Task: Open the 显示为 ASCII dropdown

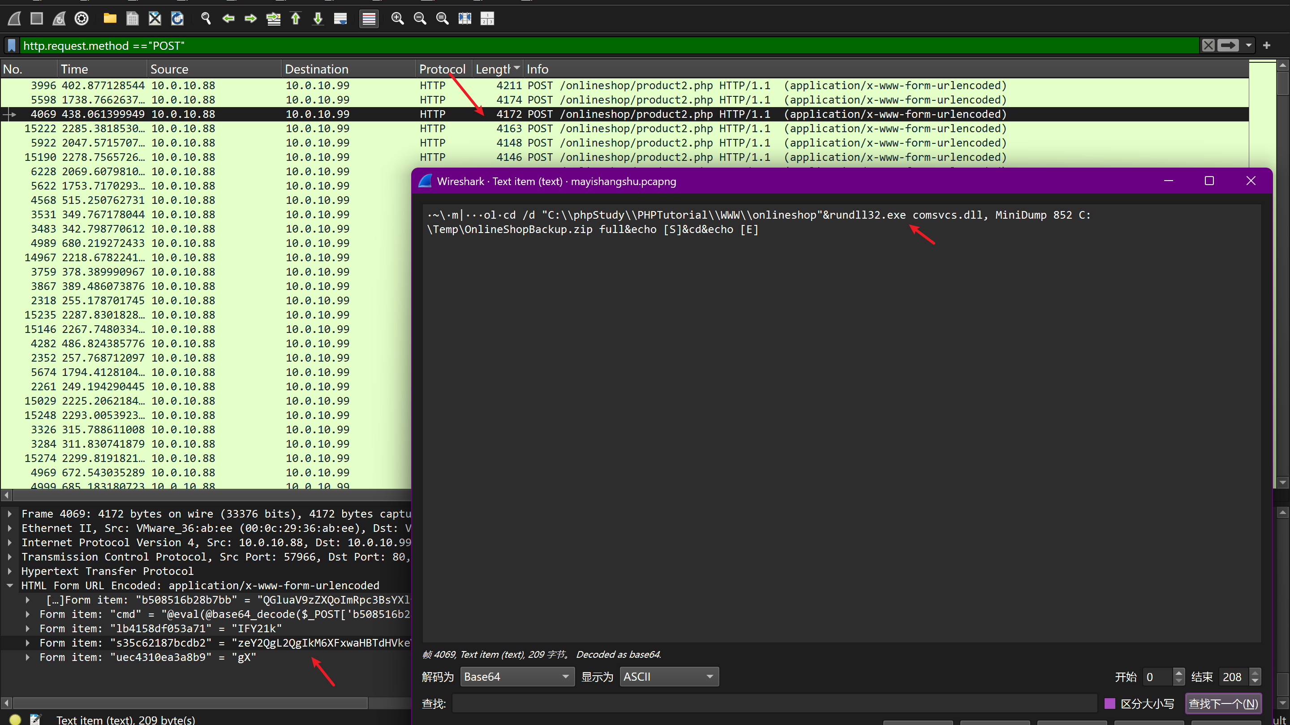Action: click(x=669, y=677)
